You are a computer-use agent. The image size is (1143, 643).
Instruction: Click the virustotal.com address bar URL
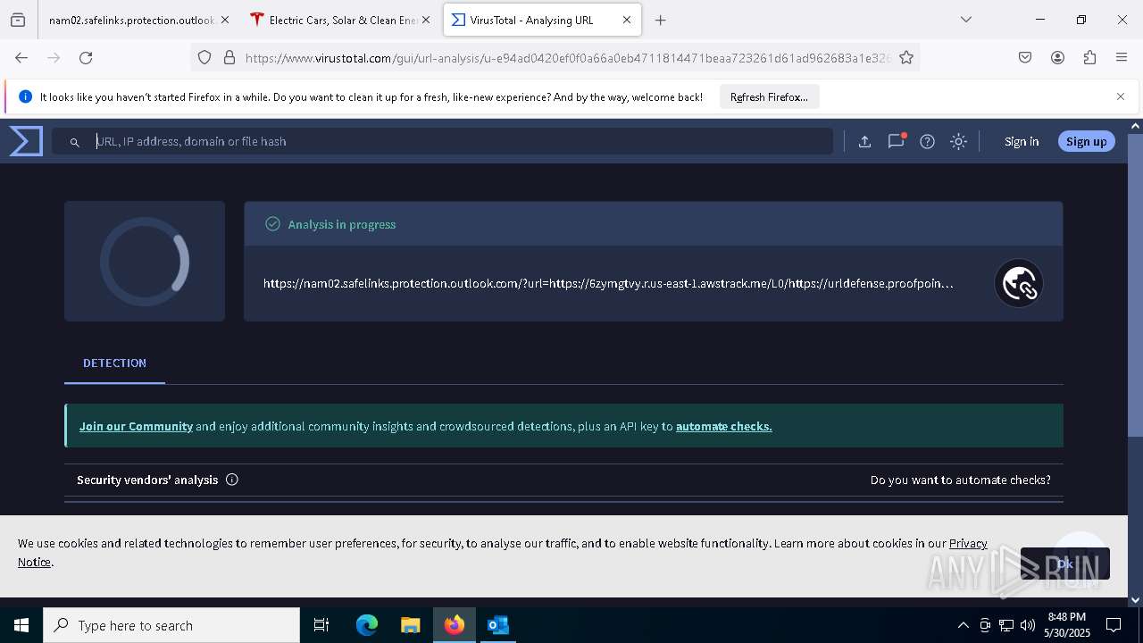pos(567,58)
